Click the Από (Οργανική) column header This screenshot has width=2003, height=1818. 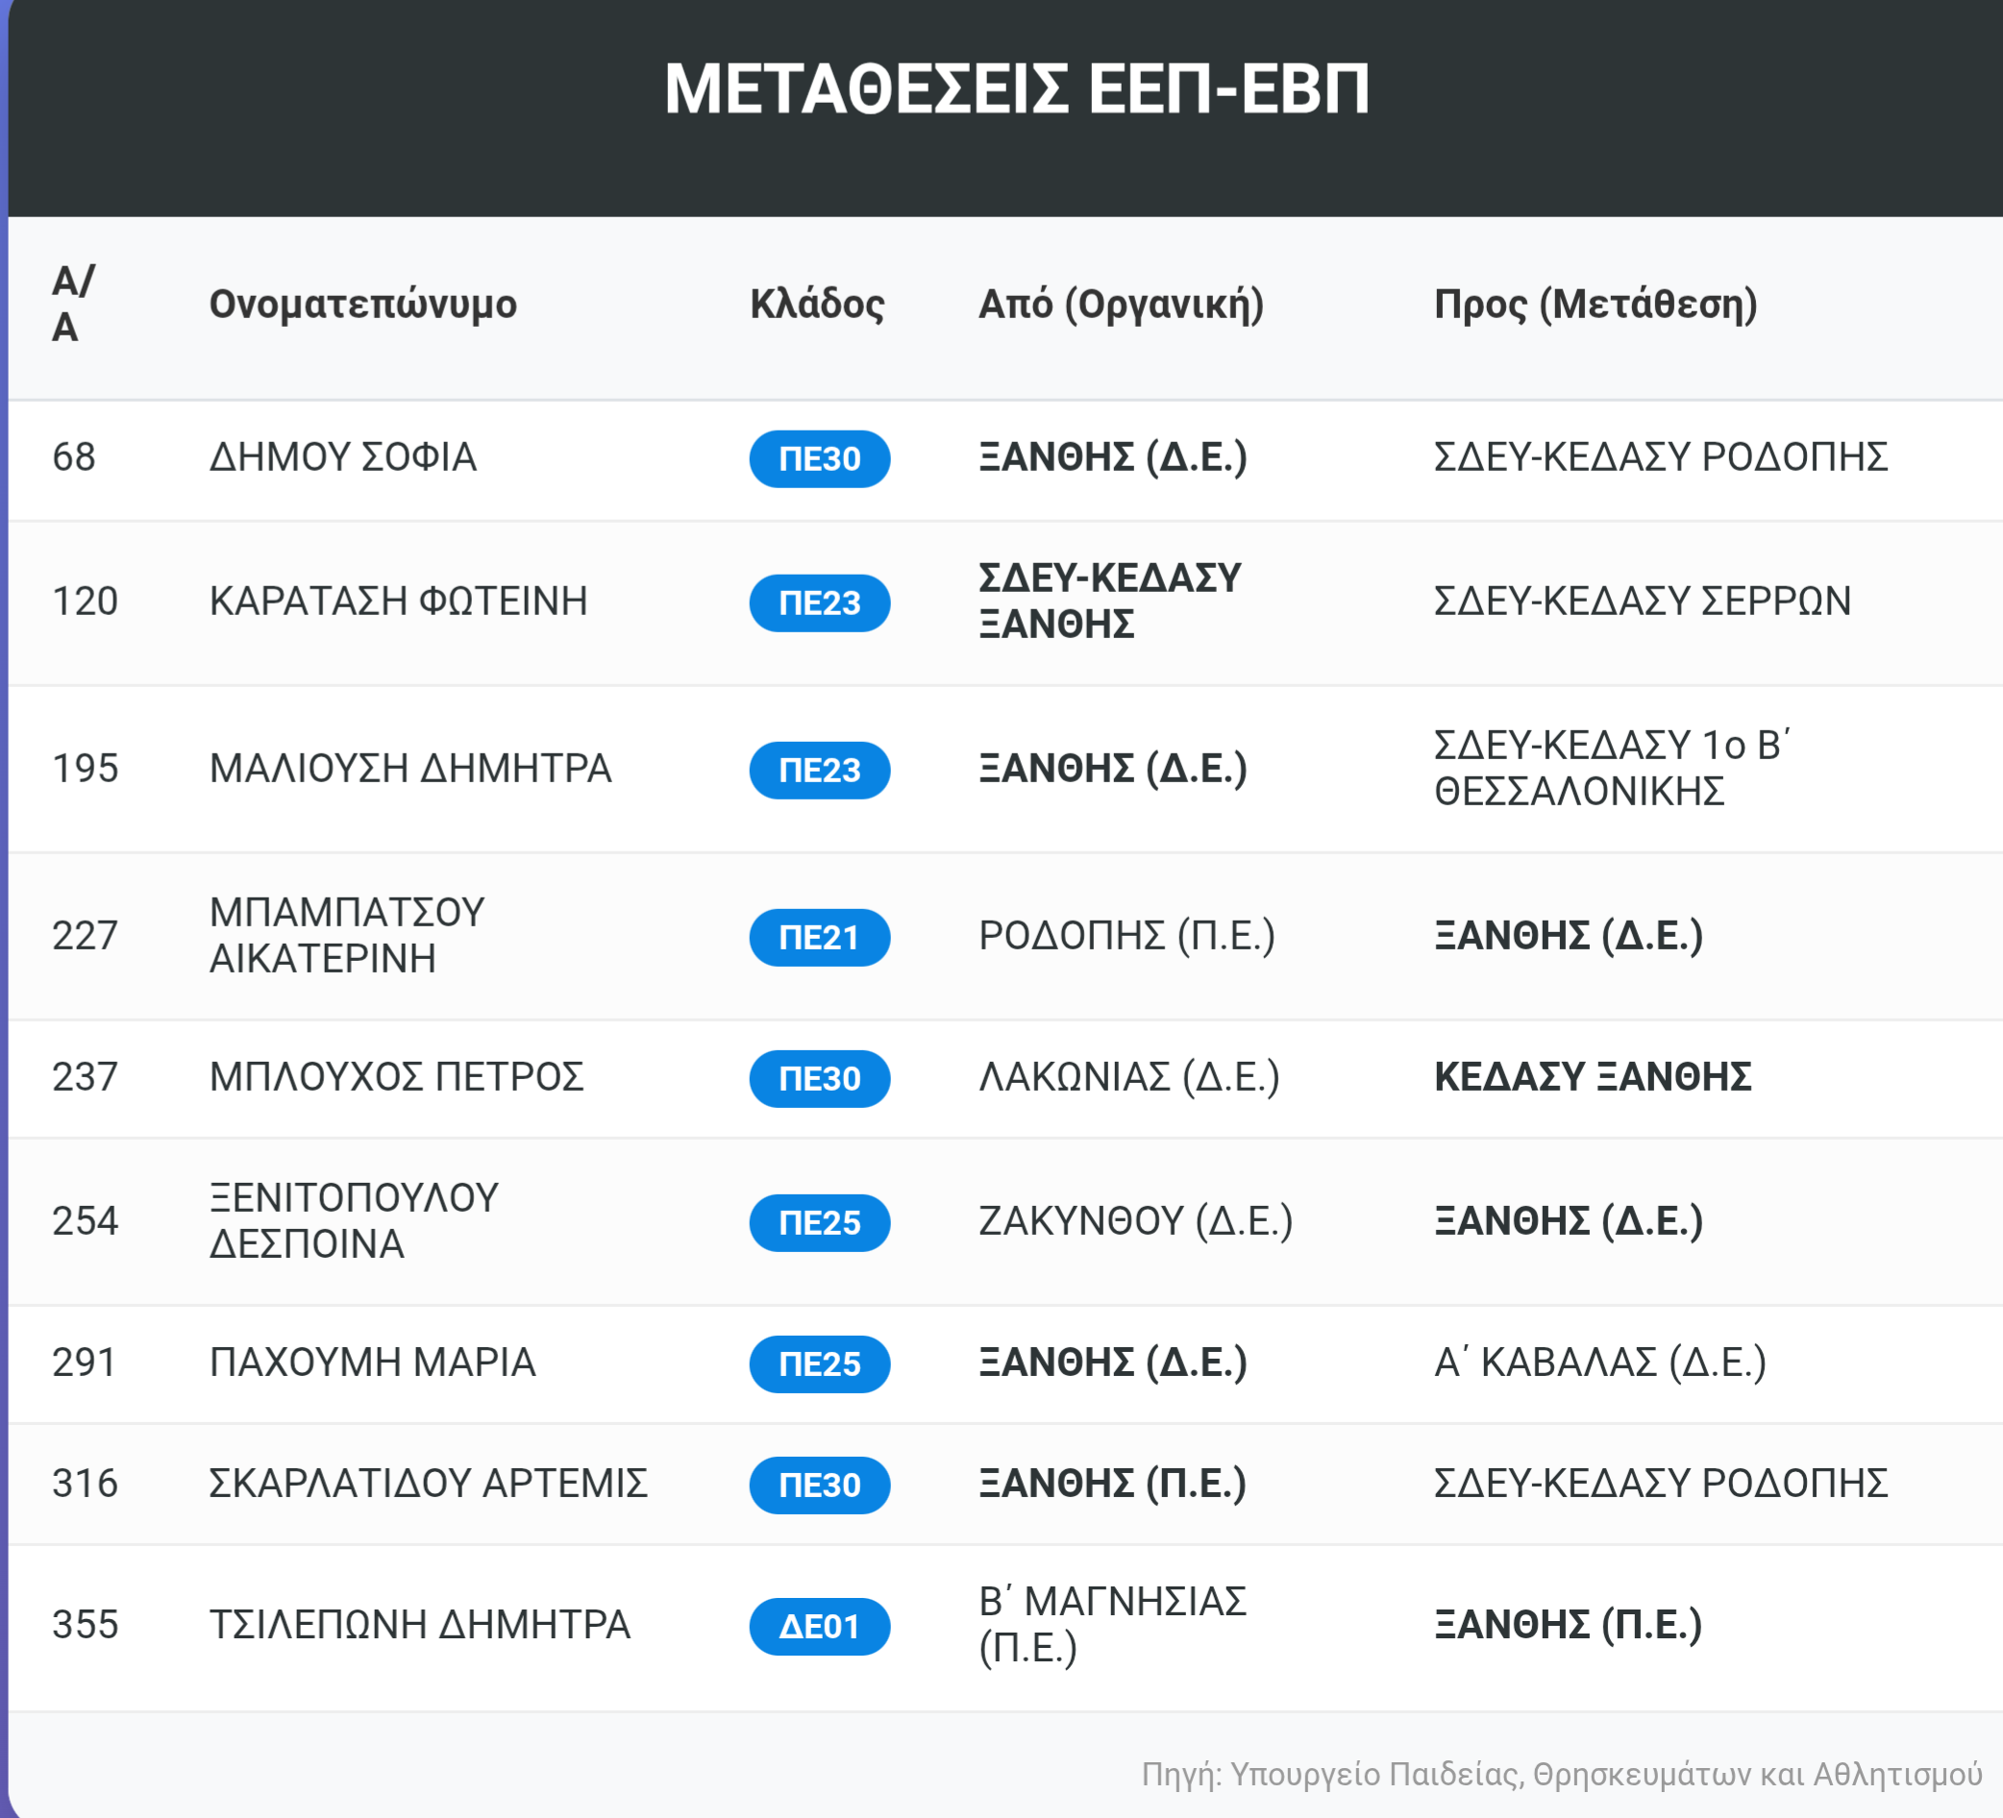[x=1121, y=304]
